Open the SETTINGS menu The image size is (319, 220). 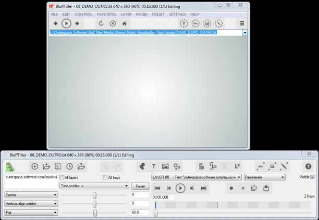(x=177, y=15)
